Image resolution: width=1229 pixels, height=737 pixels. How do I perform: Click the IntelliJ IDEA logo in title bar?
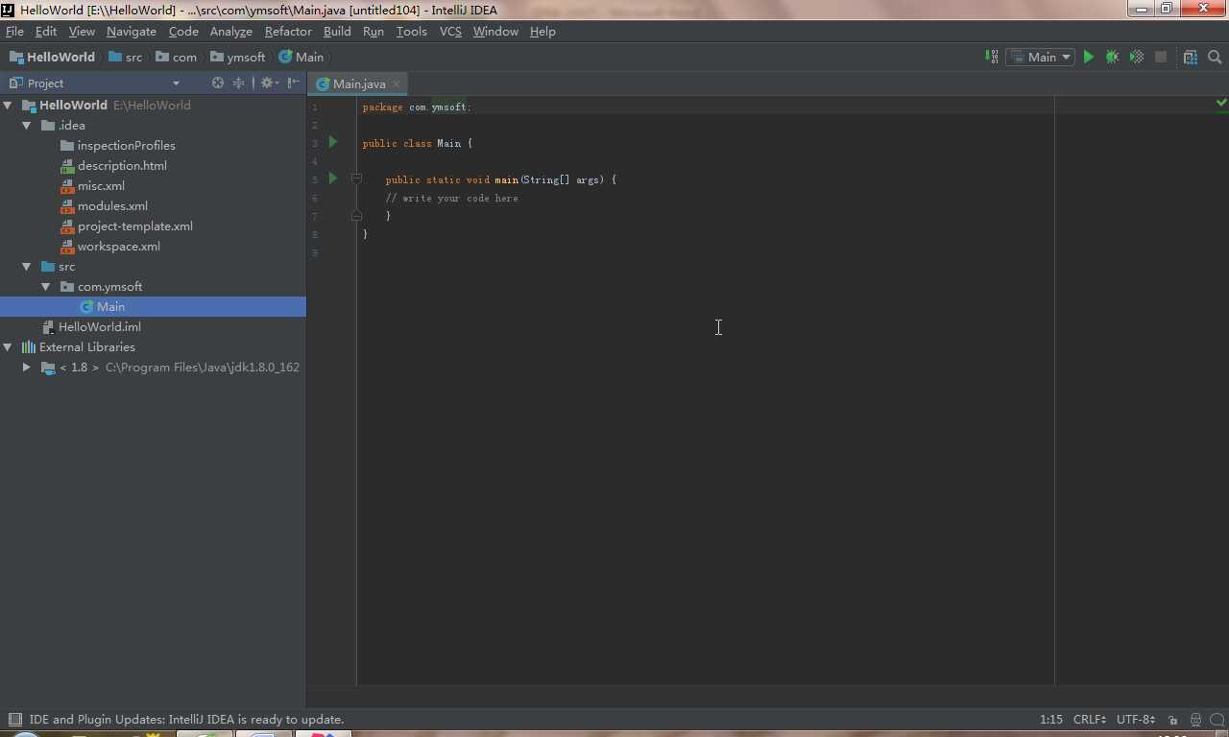point(8,9)
